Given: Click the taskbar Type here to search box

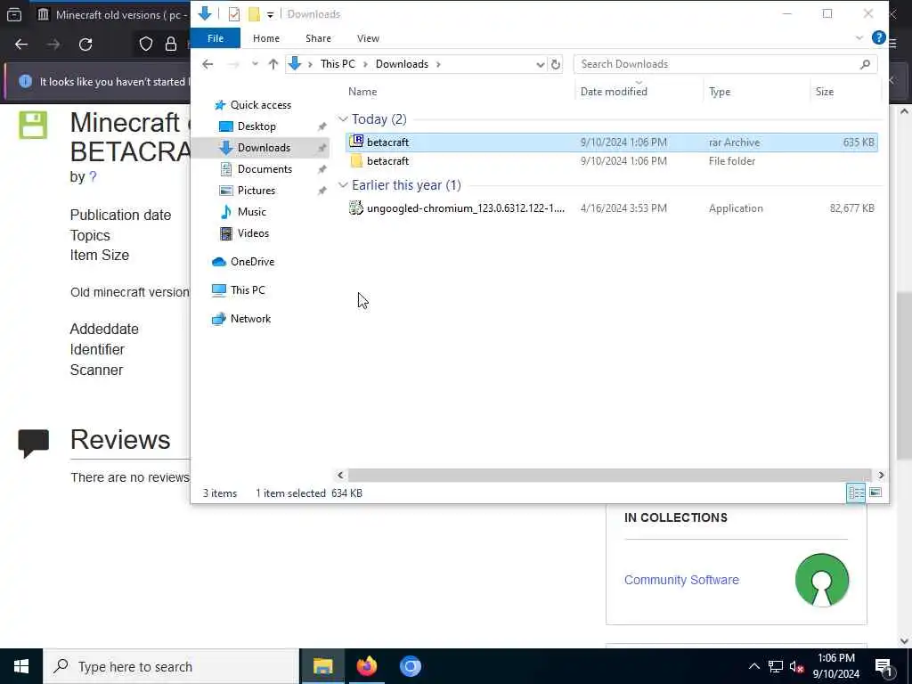Looking at the screenshot, I should [171, 666].
